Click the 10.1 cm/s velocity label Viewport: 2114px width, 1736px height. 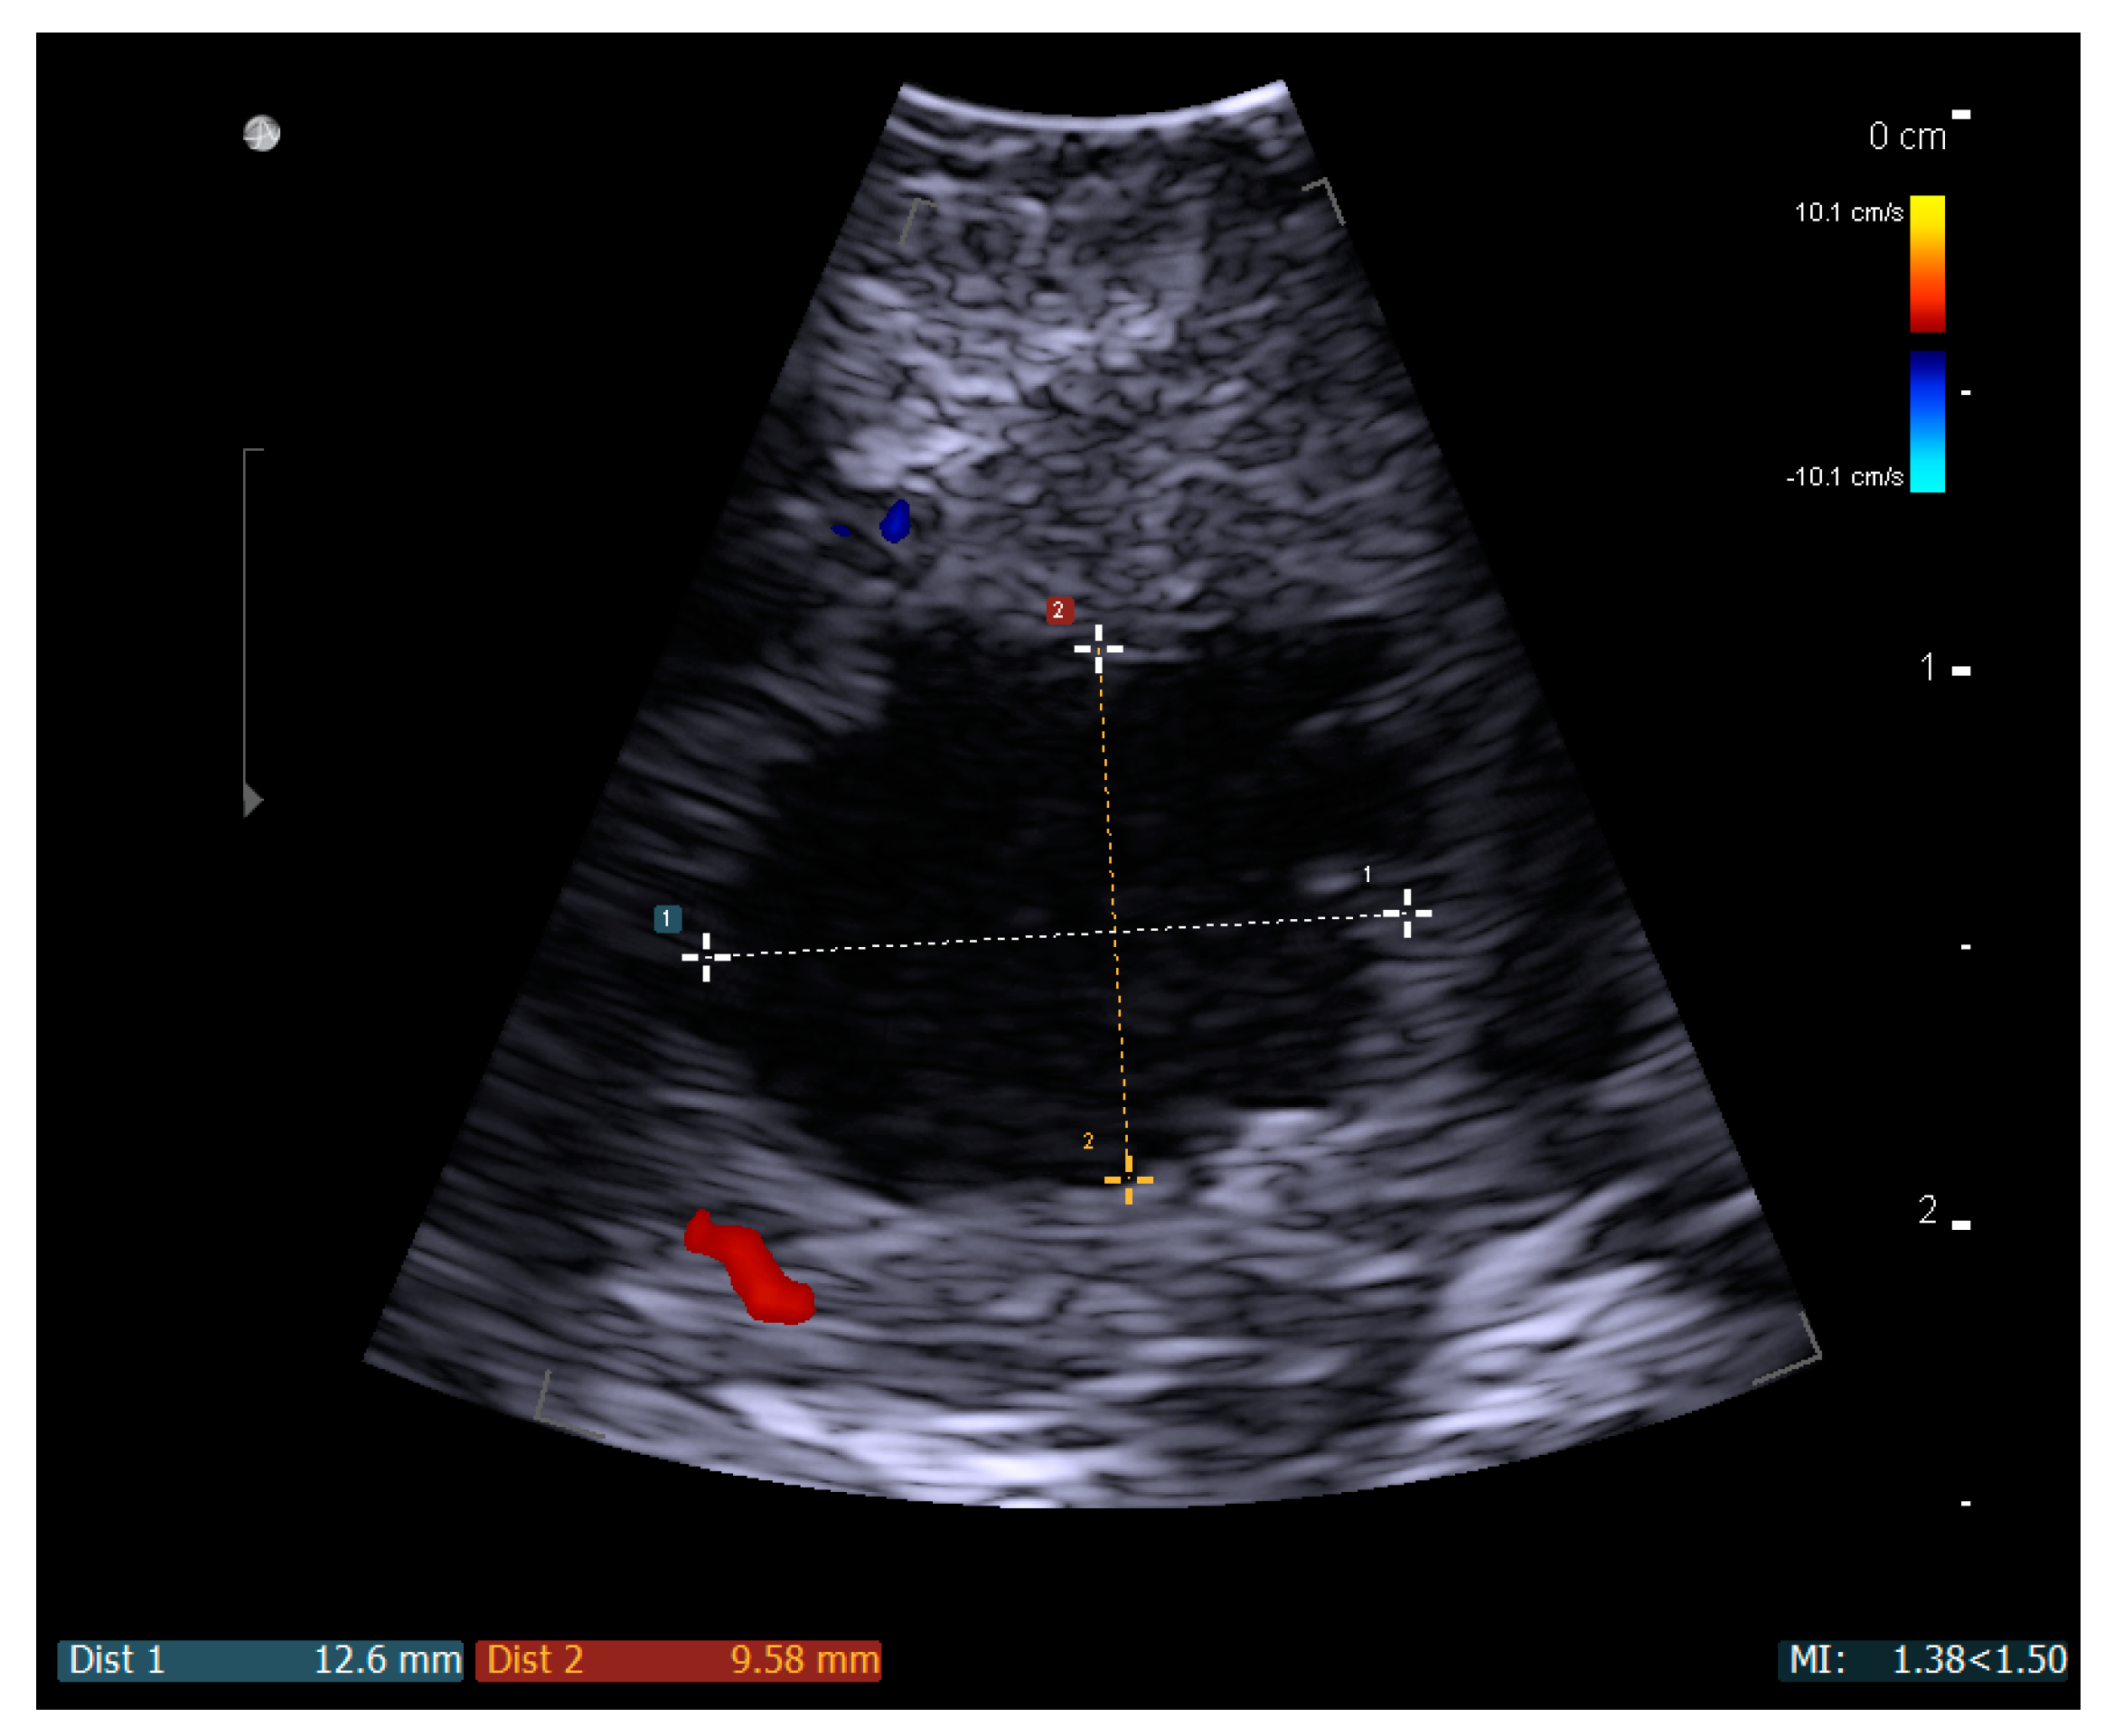pyautogui.click(x=1848, y=212)
